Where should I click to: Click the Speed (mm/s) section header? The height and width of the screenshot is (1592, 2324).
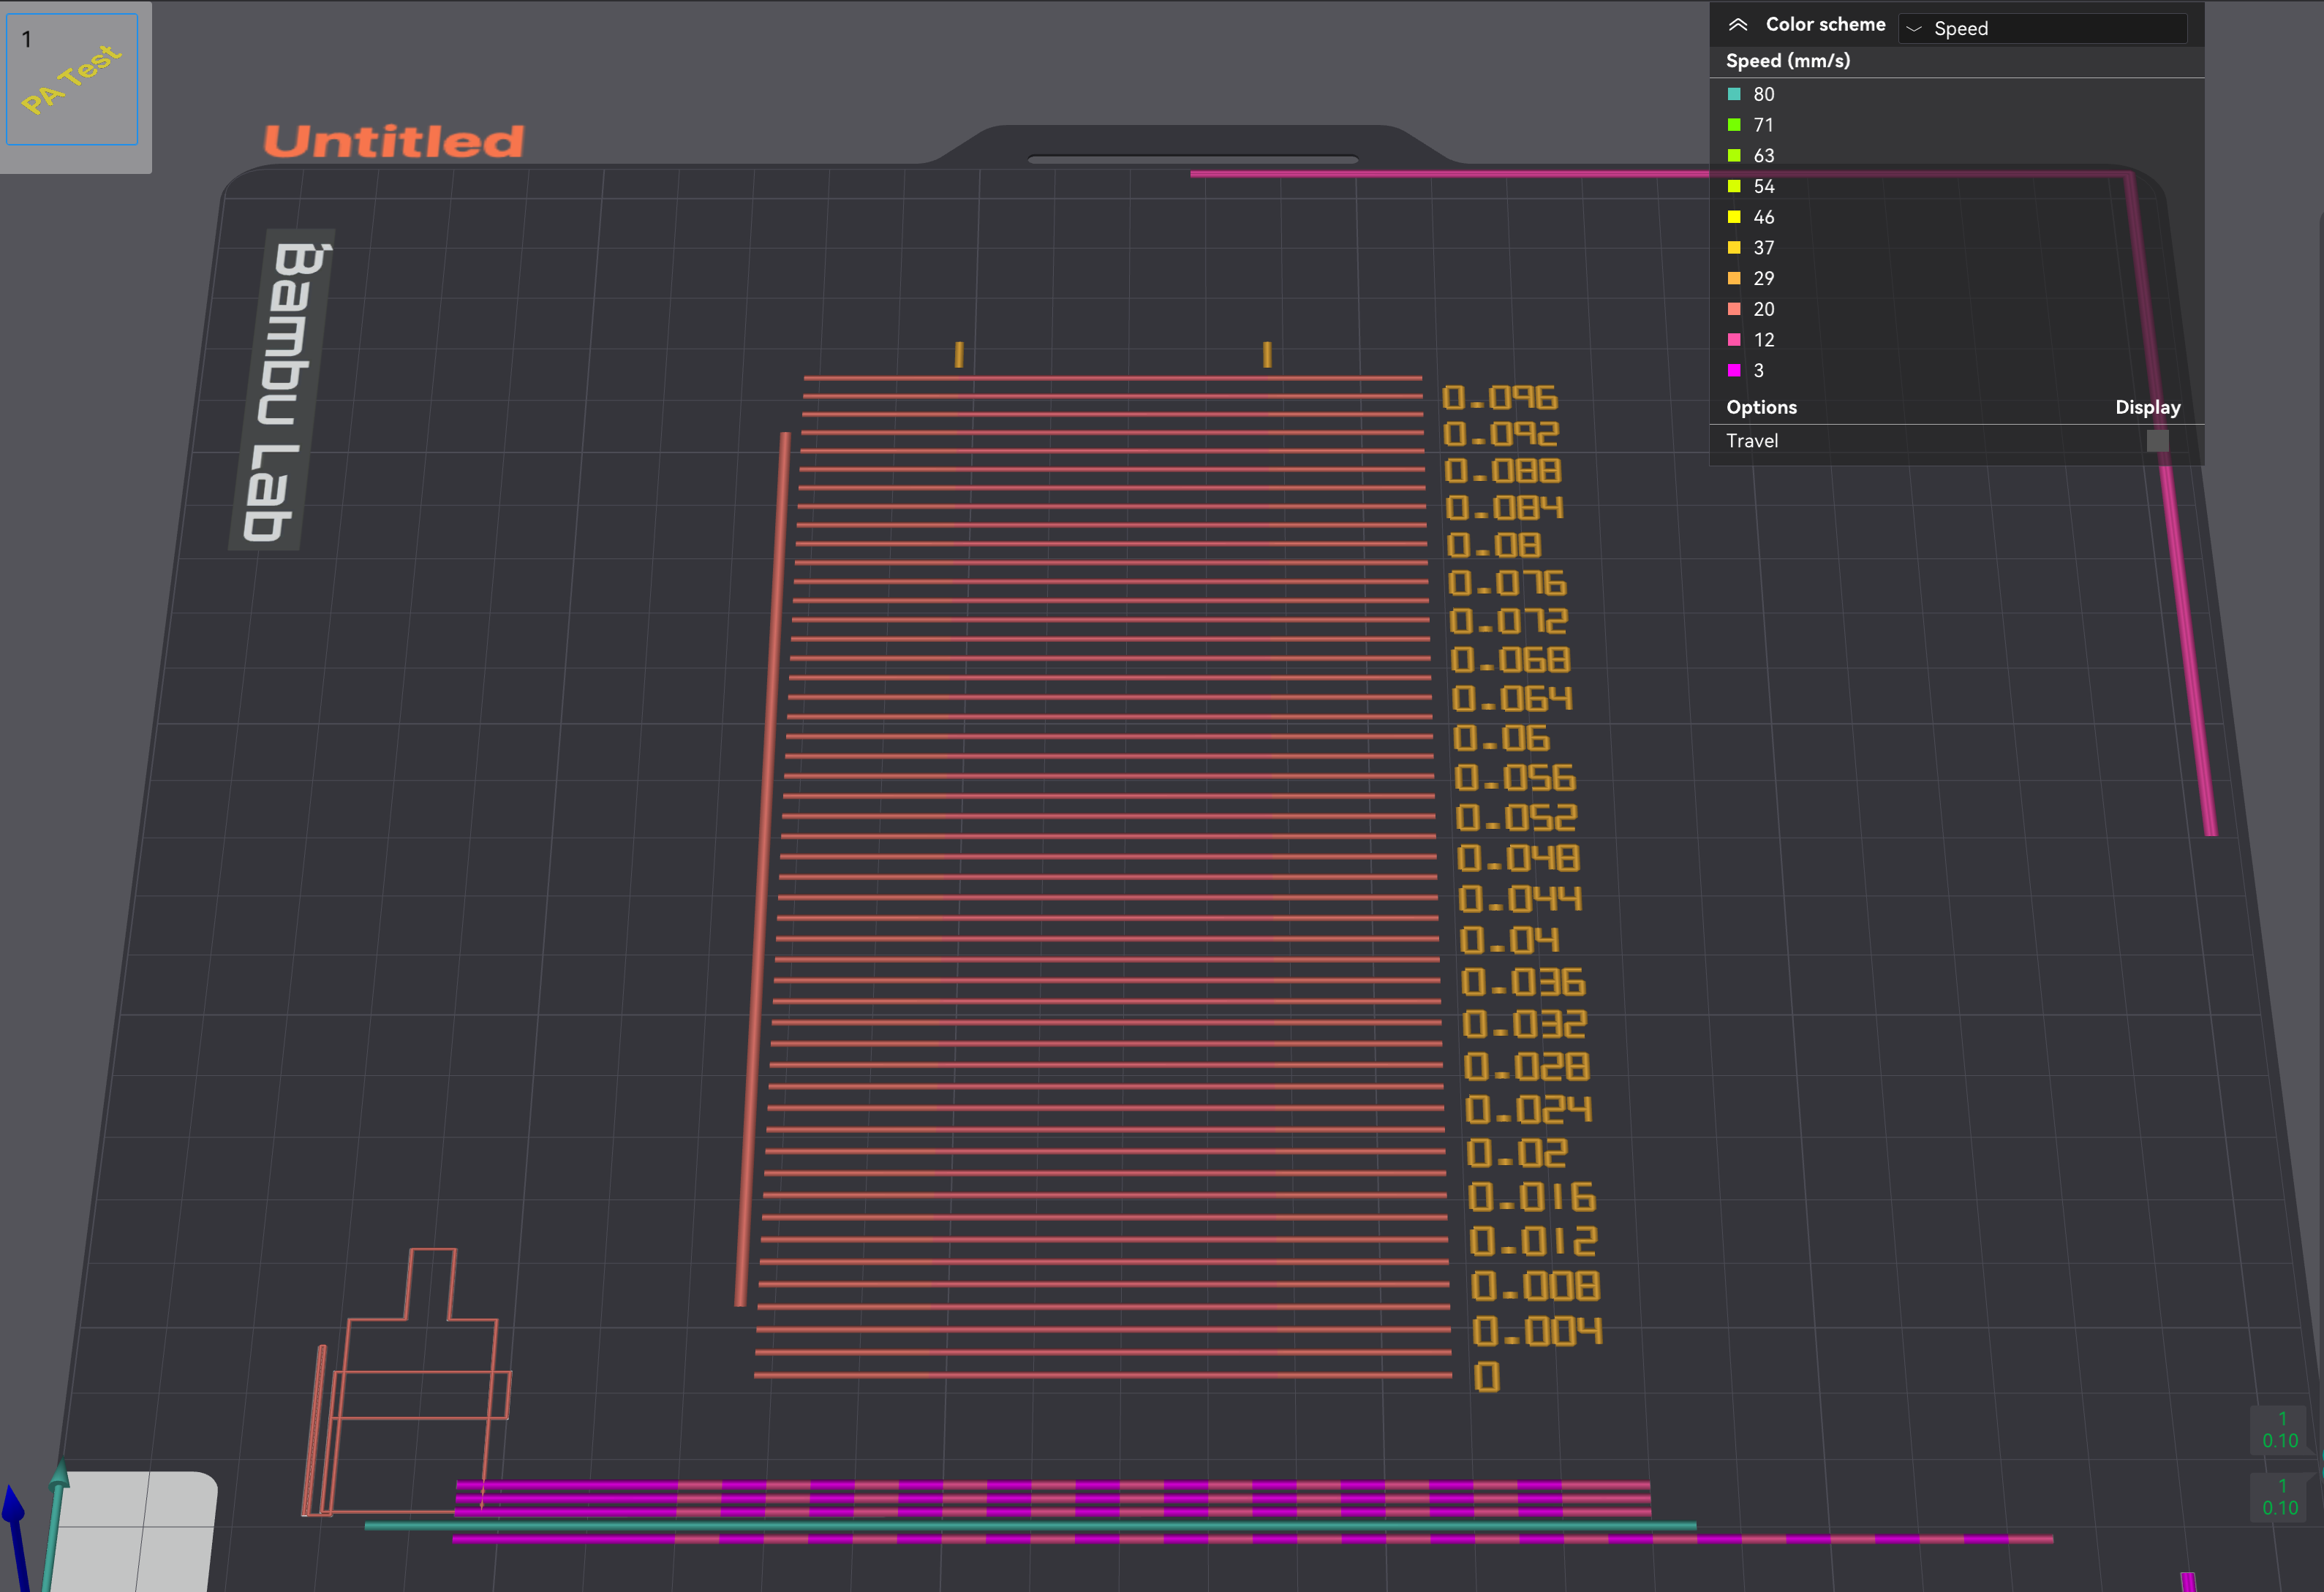point(1787,60)
